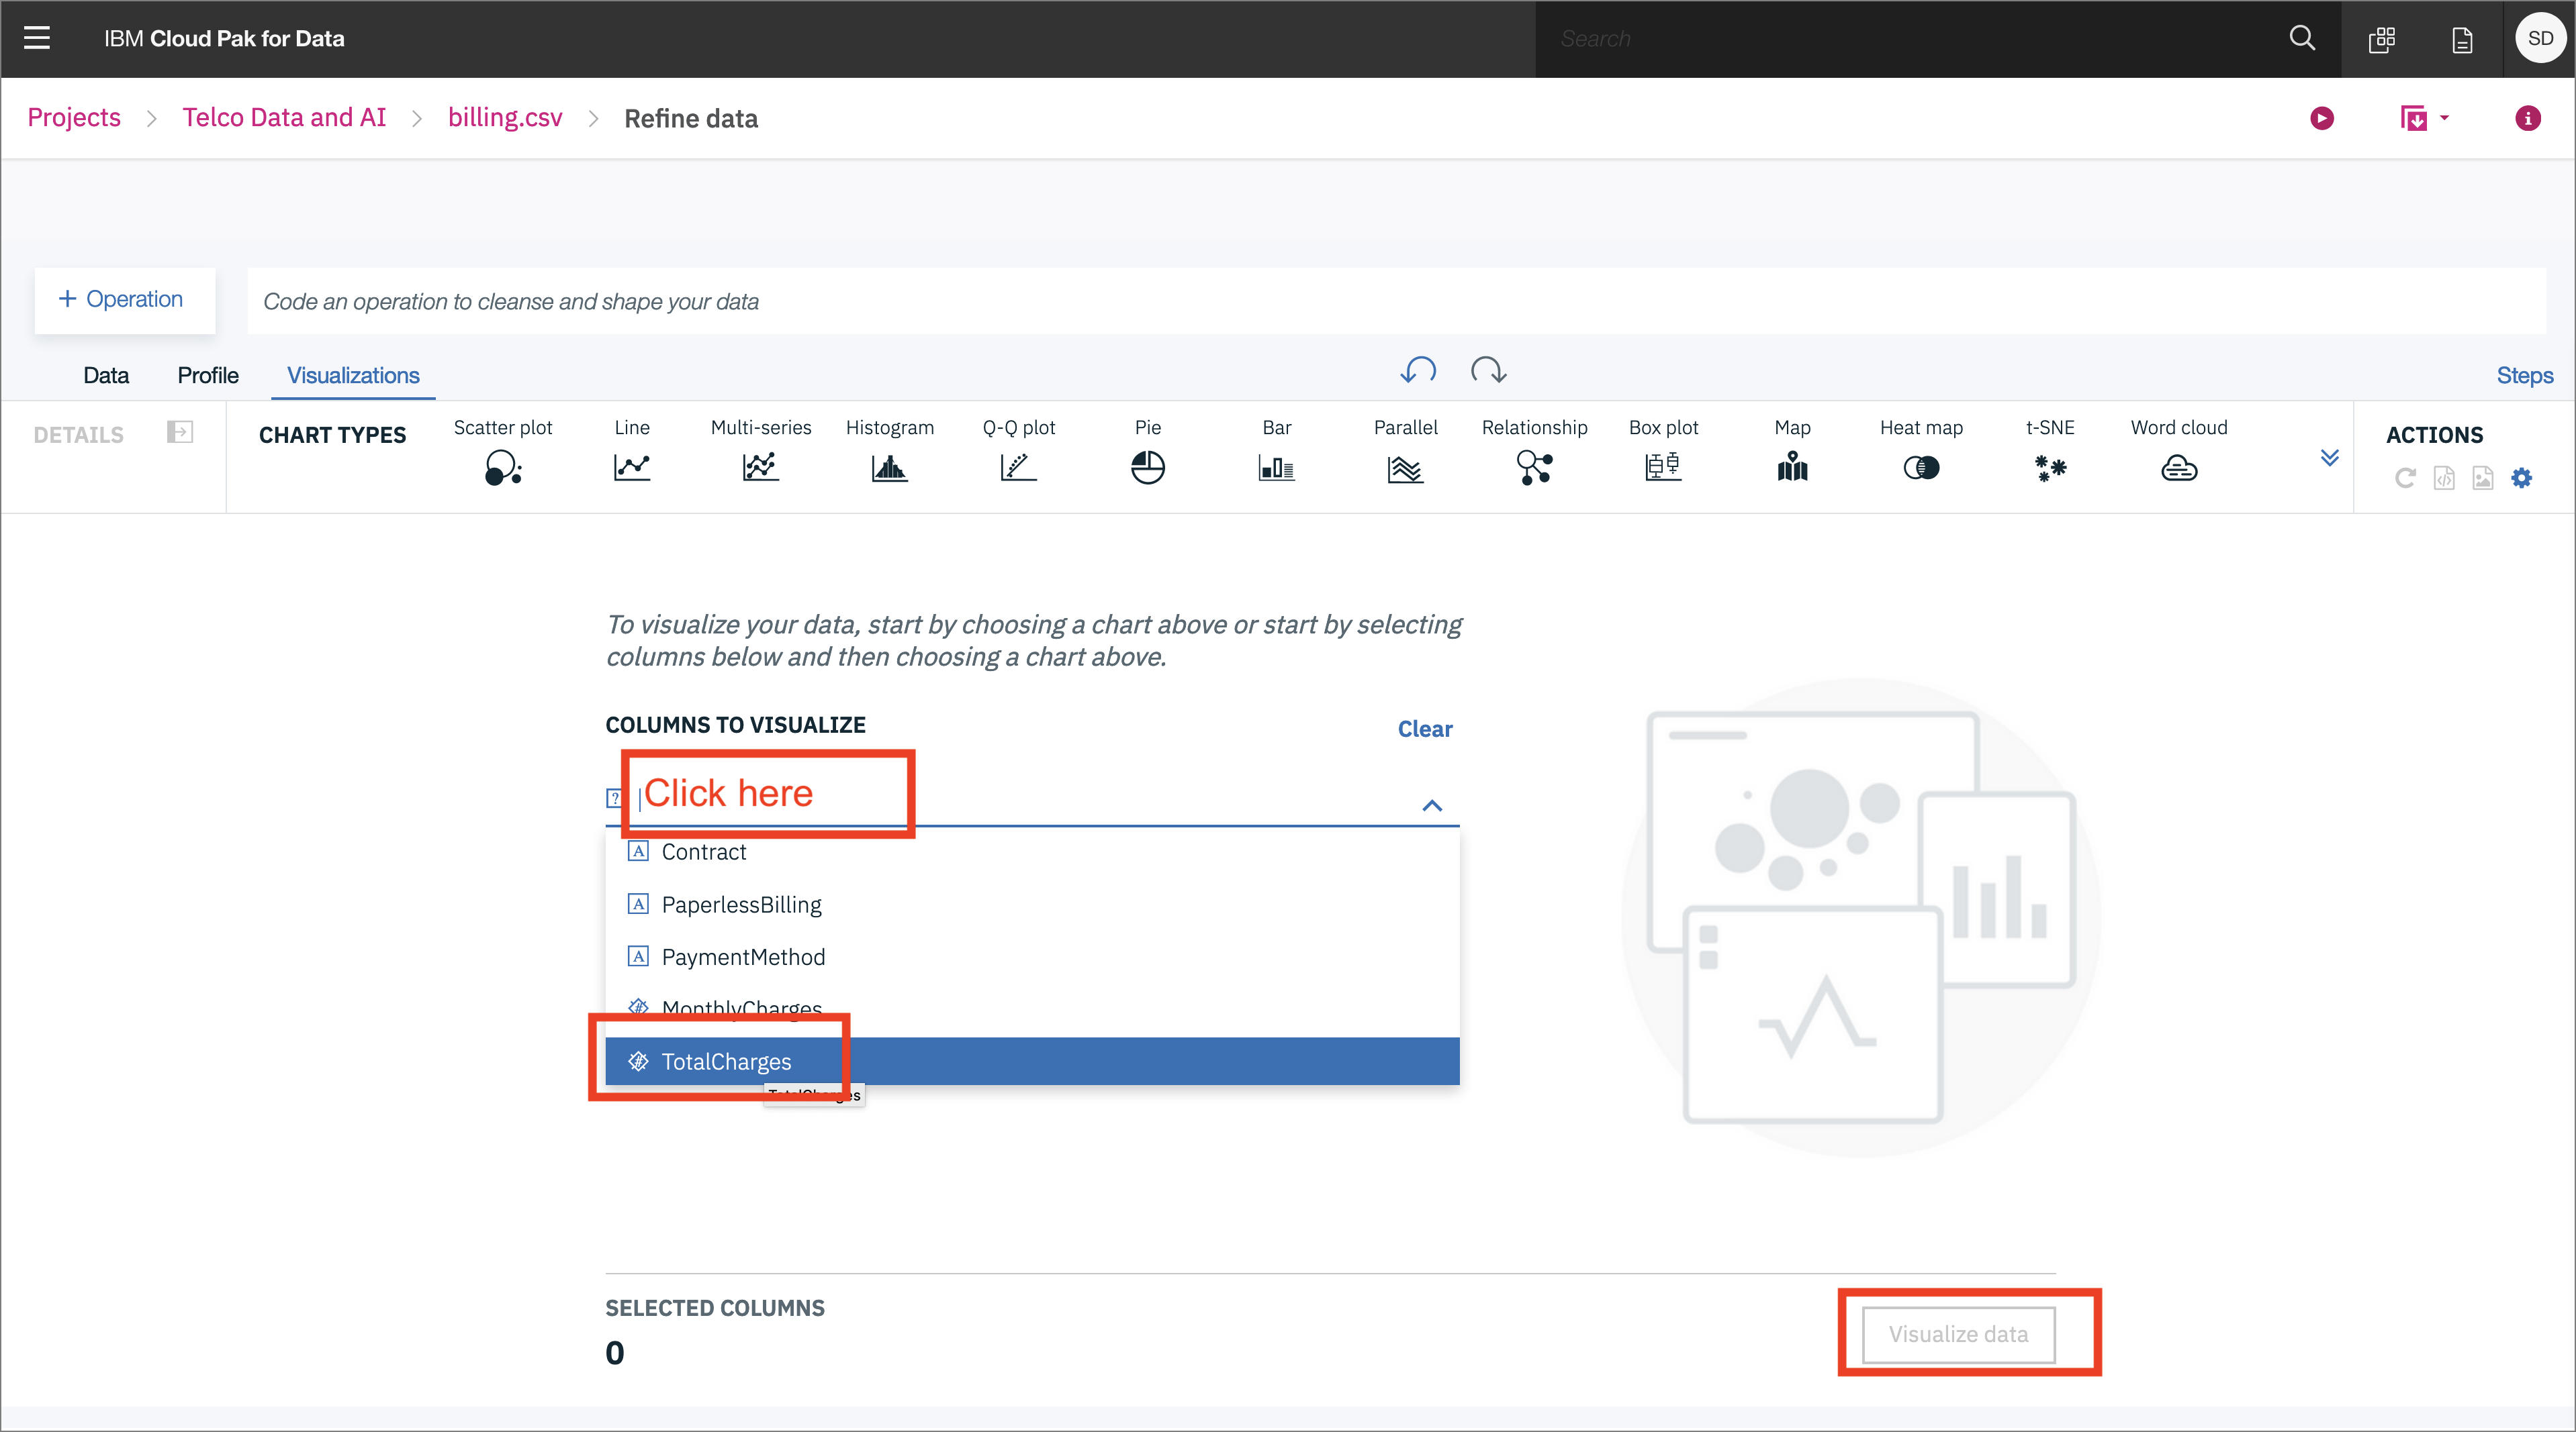Choose the Heat map chart icon
Screen dimensions: 2576x1432
[x=1920, y=466]
